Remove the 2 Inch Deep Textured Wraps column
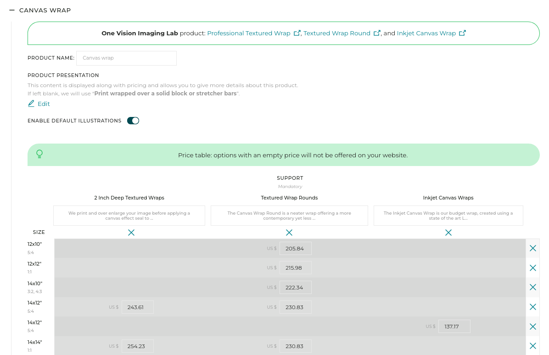Screen dimensions: 549x355 point(131,233)
